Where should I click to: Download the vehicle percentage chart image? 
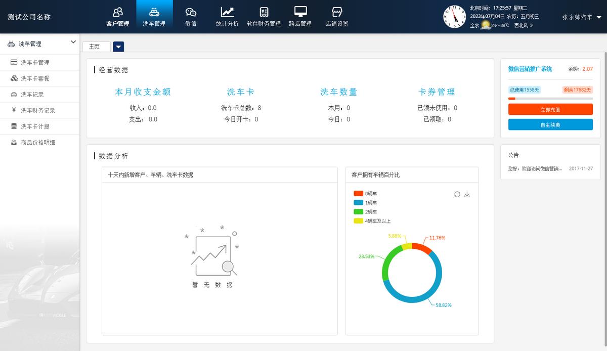point(467,194)
